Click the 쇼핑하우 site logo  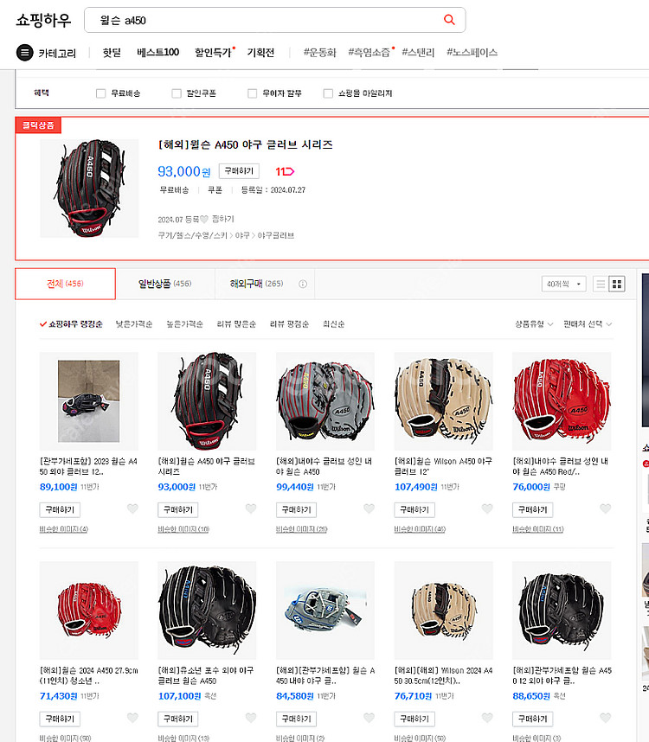(43, 20)
